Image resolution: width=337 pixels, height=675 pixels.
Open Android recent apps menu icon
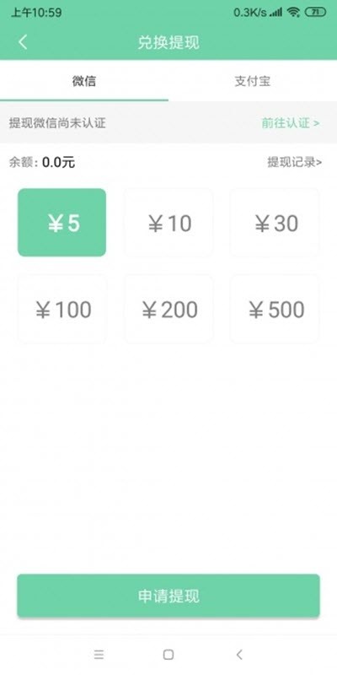click(x=99, y=655)
